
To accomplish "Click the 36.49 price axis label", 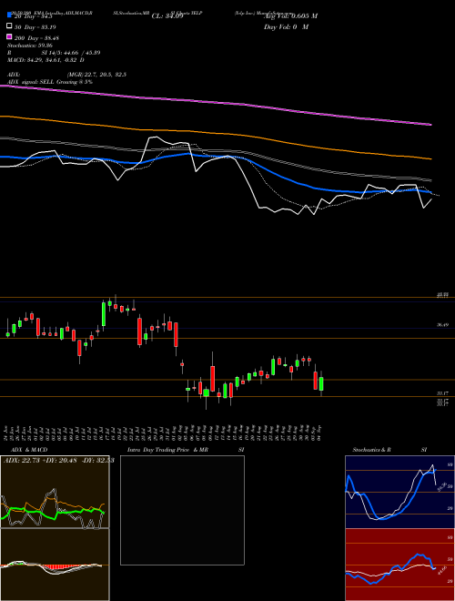I will coord(443,325).
